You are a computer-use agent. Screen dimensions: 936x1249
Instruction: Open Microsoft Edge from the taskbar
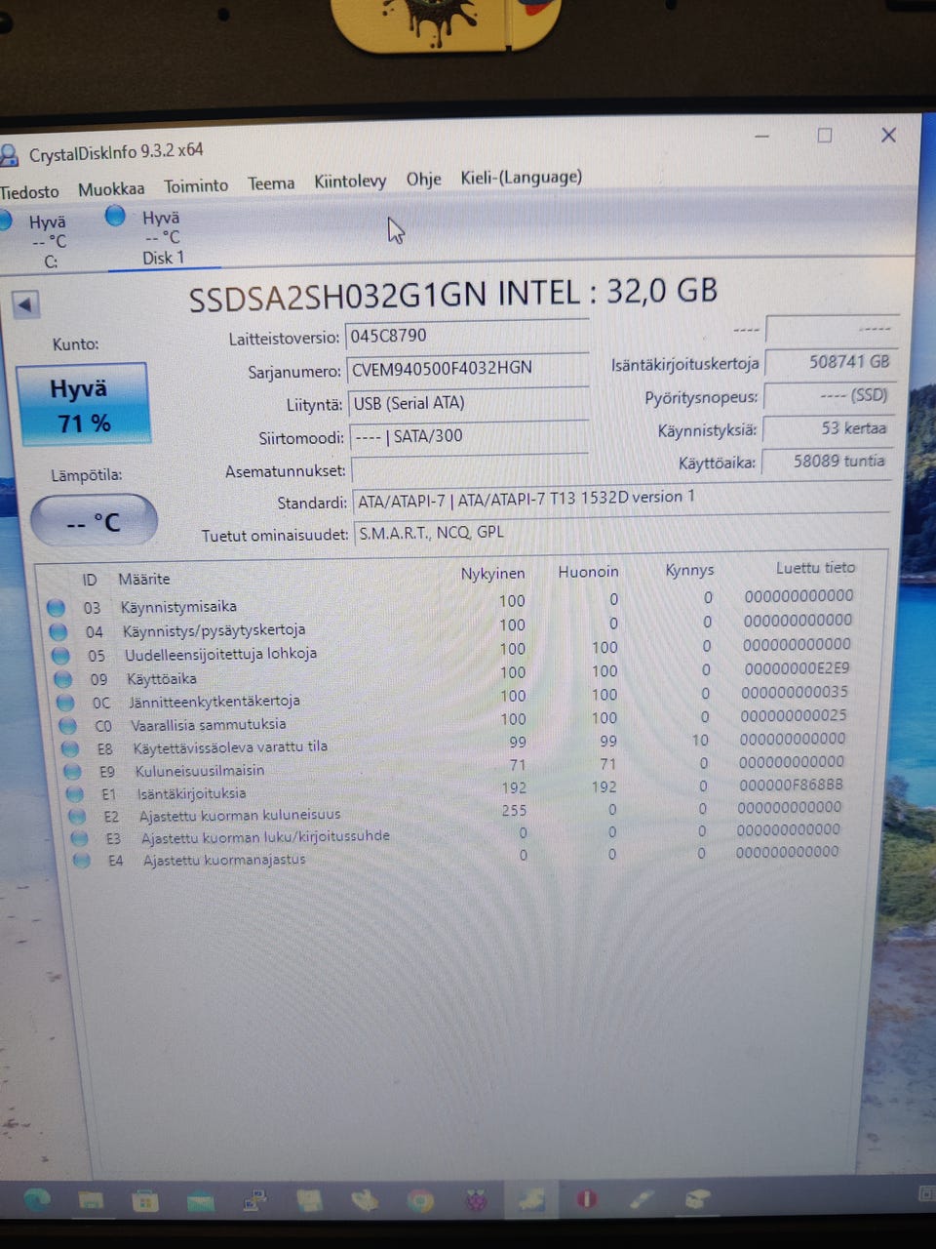pyautogui.click(x=36, y=1200)
